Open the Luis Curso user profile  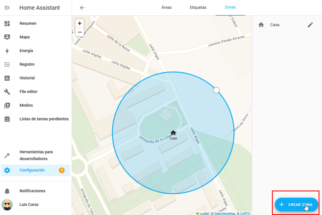click(29, 204)
